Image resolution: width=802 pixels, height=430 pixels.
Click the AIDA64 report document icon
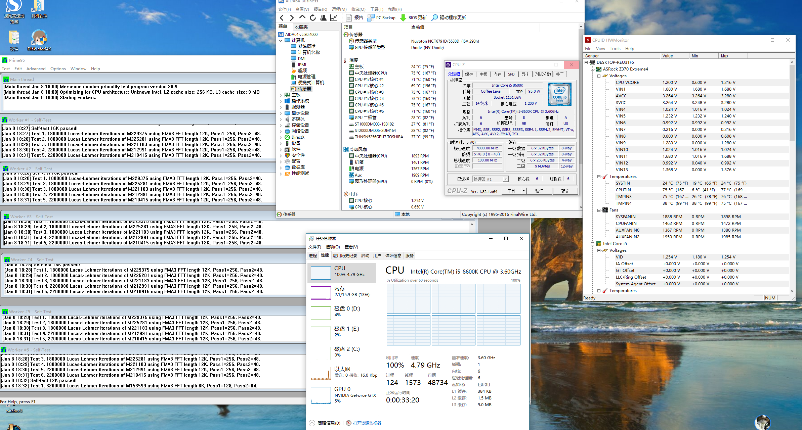pyautogui.click(x=349, y=18)
